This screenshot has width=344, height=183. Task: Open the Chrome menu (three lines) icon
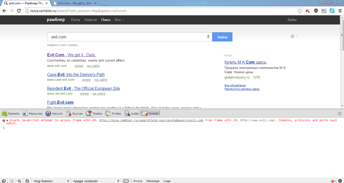pos(340,11)
